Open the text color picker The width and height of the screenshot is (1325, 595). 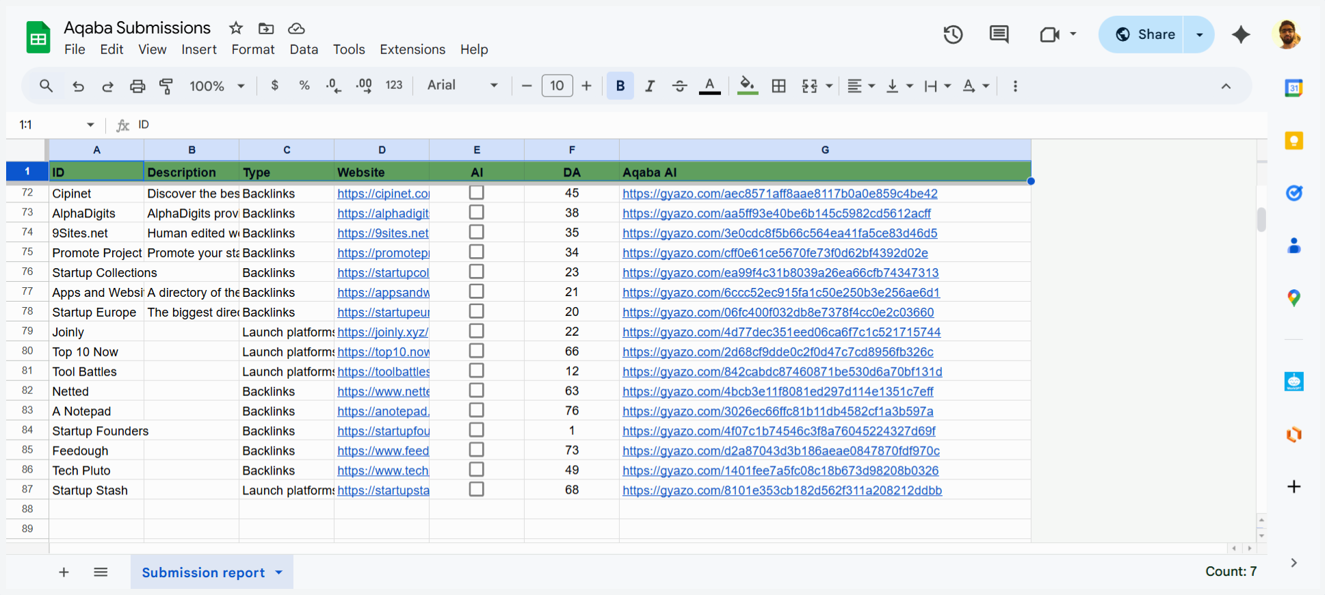click(710, 86)
